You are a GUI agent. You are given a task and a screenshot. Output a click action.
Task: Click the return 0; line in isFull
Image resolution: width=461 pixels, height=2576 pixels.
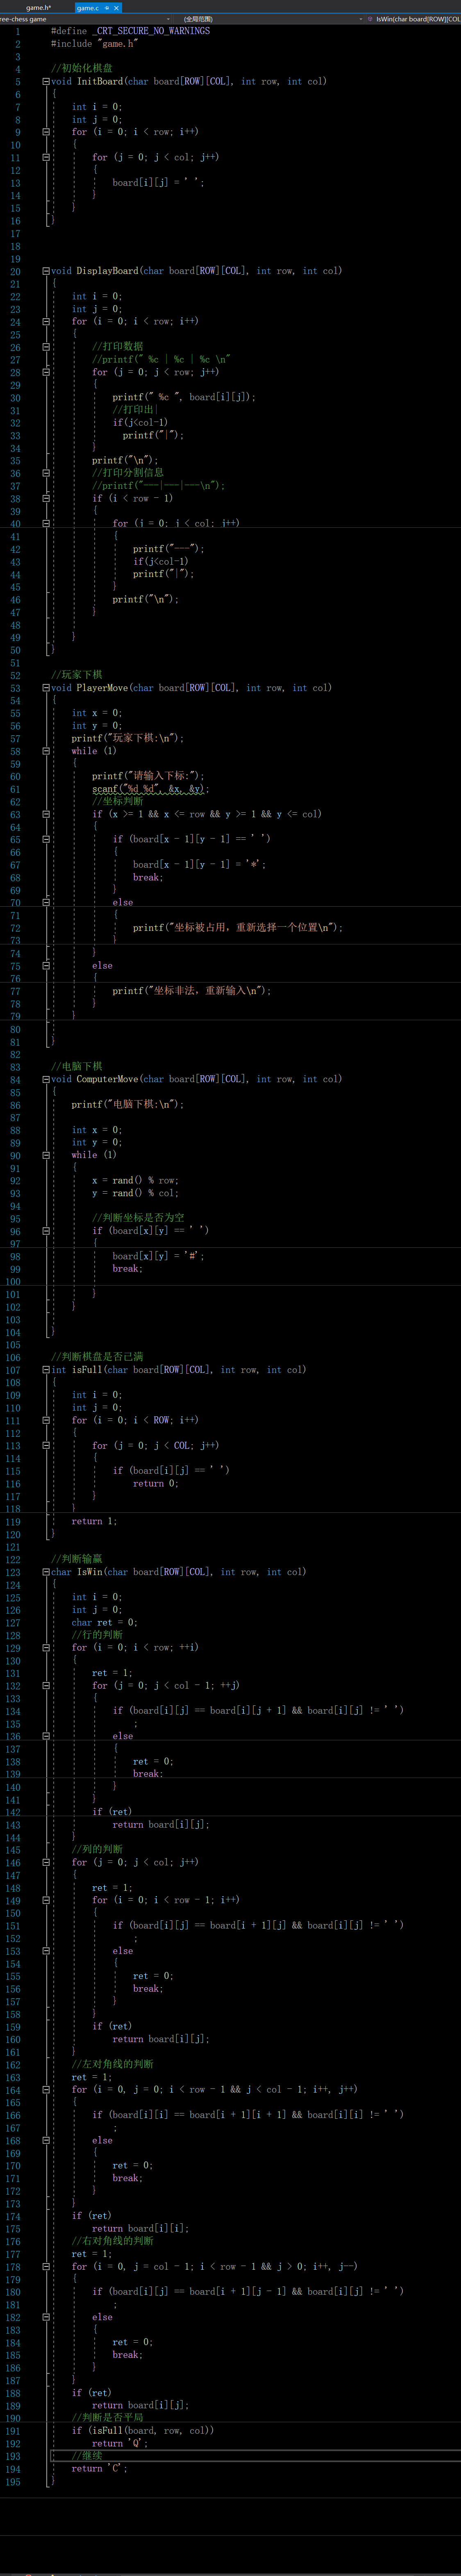pos(156,1483)
